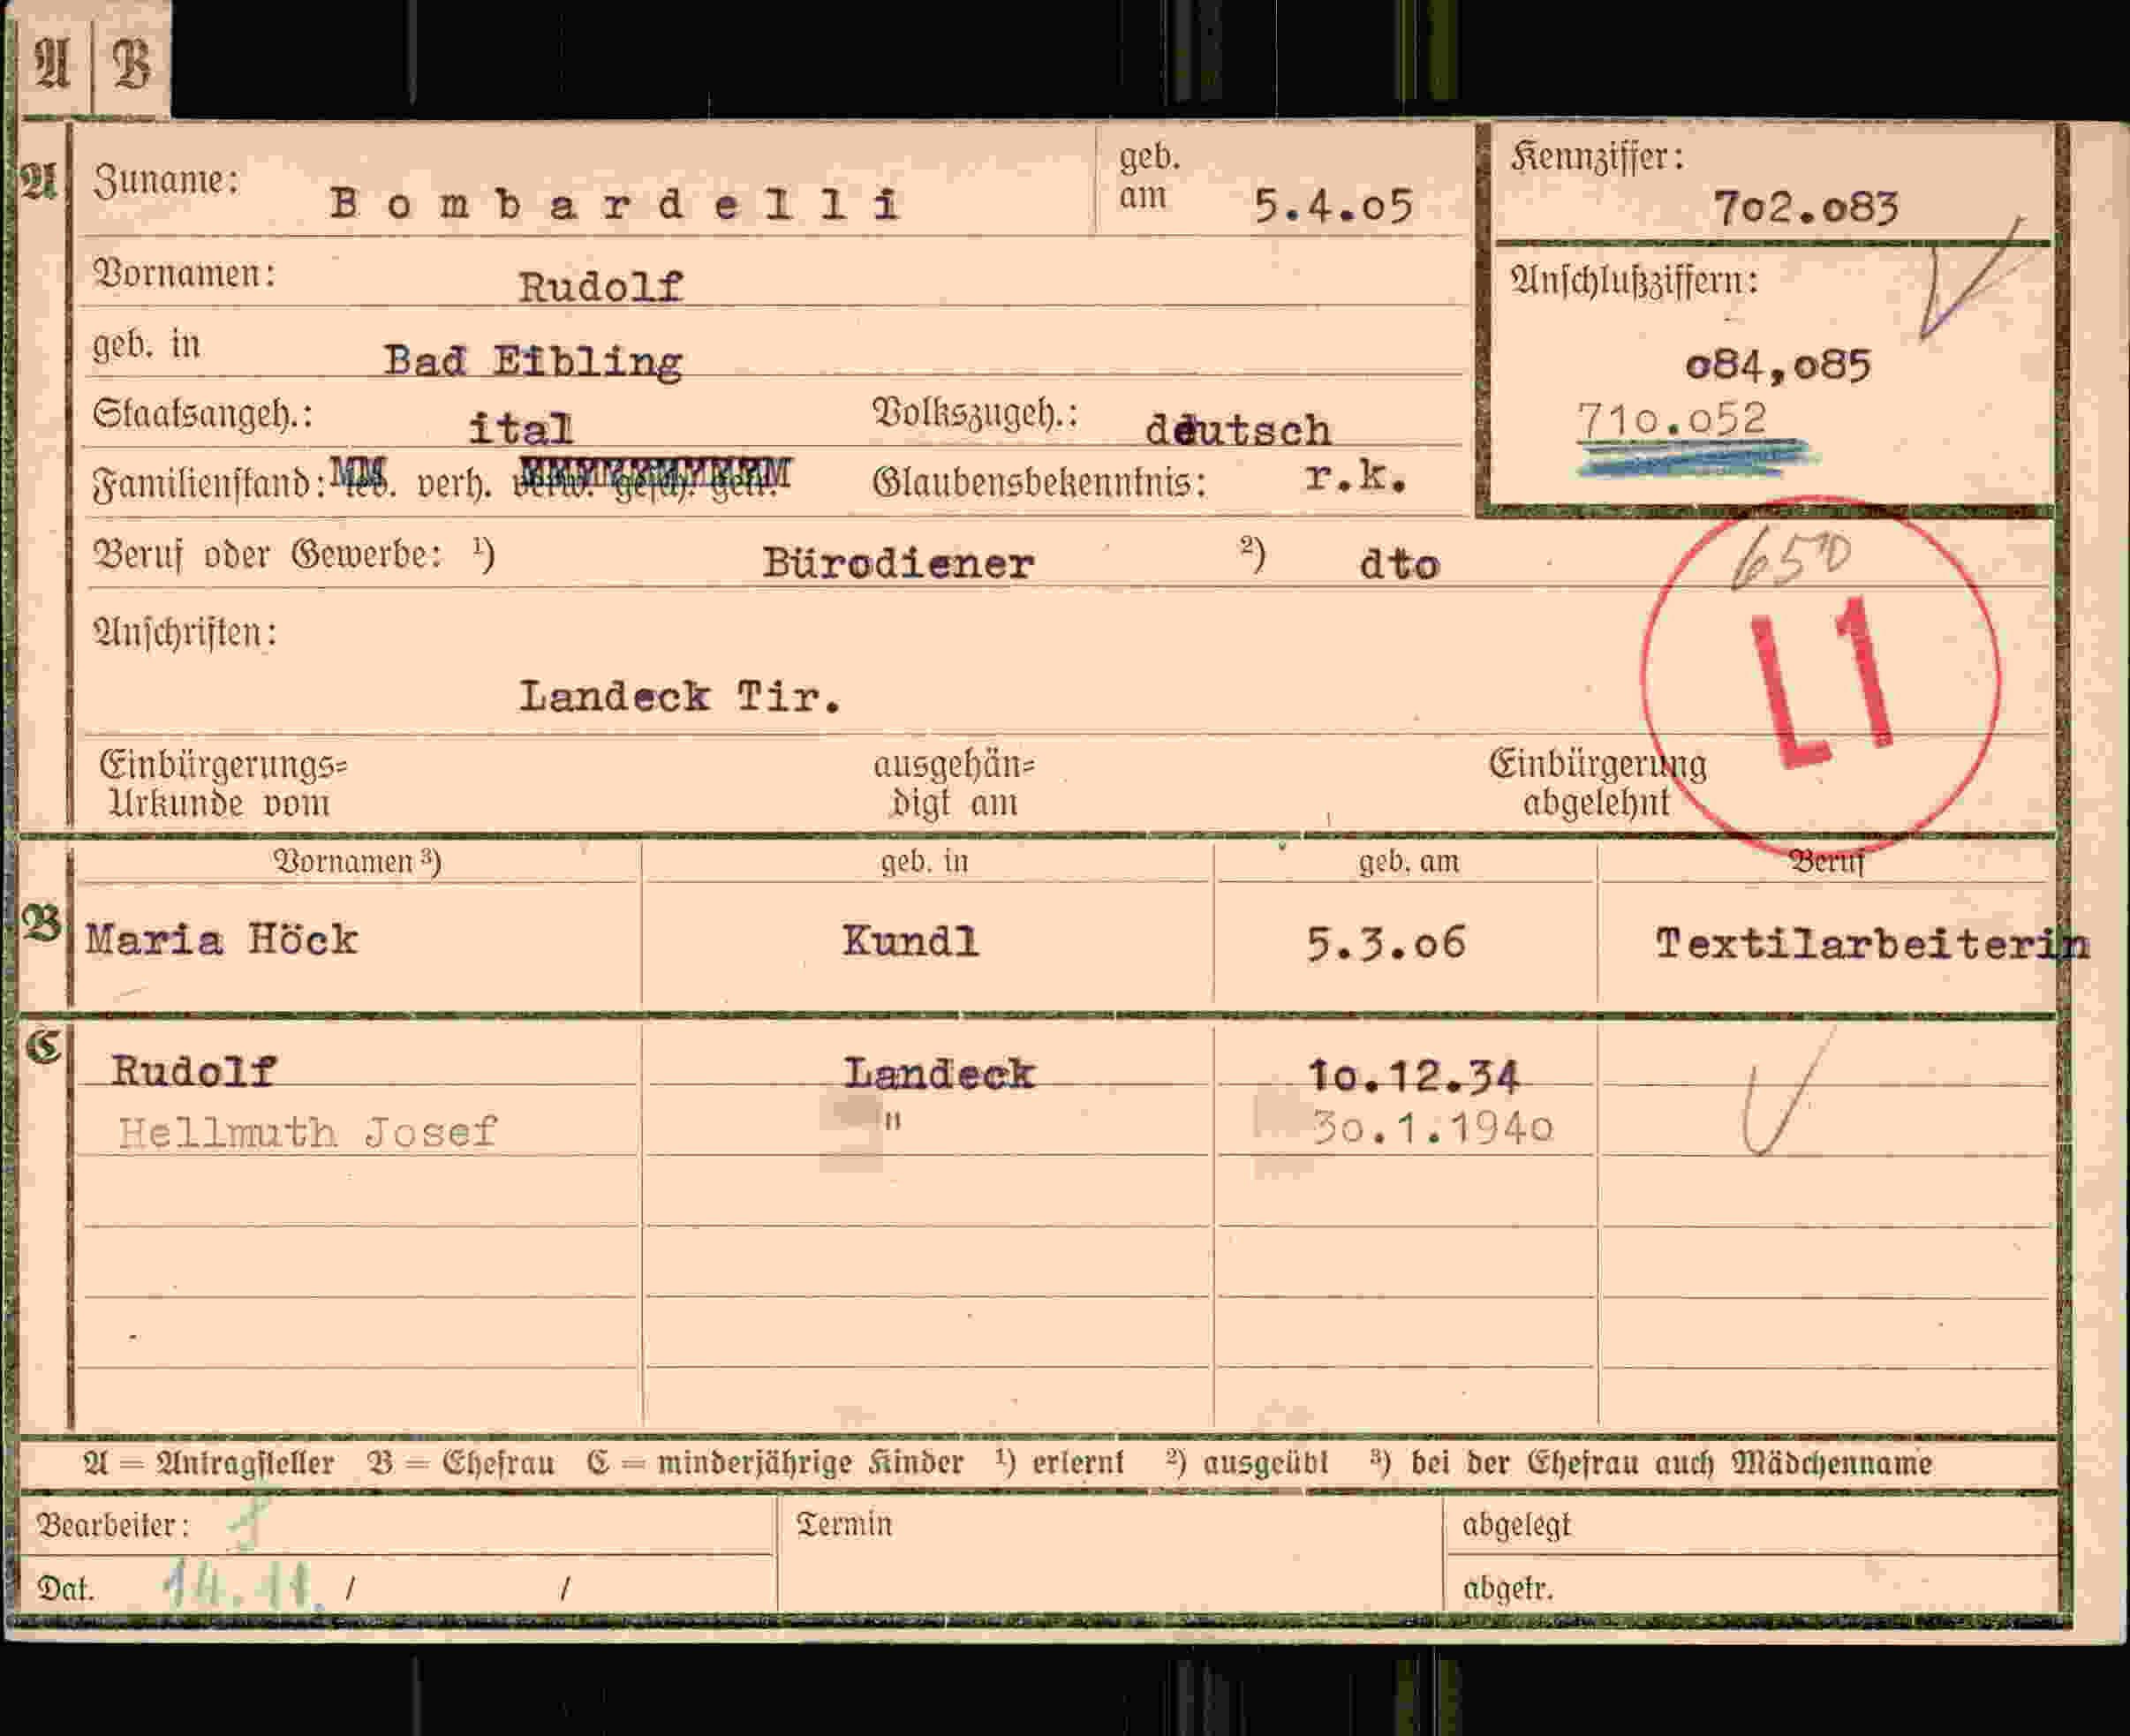This screenshot has width=2130, height=1736.
Task: Click the wife's name 'Maria Höck'
Action: coord(221,940)
